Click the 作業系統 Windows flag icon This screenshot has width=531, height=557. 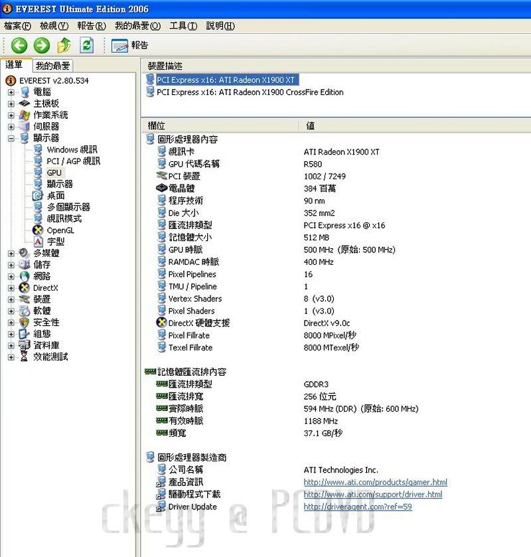click(x=24, y=115)
